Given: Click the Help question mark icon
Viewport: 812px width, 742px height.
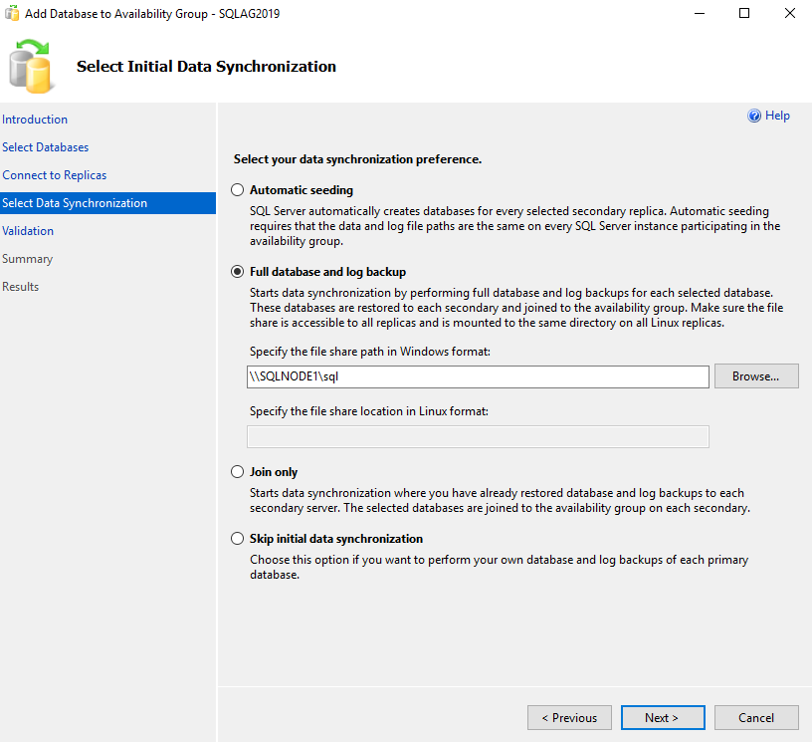Looking at the screenshot, I should pos(754,117).
